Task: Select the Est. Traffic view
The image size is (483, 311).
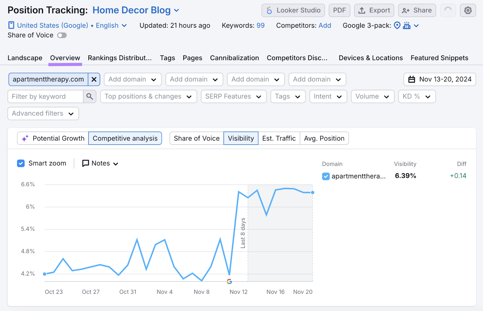Action: pos(279,138)
